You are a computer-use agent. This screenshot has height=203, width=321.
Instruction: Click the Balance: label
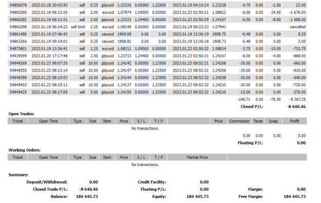pyautogui.click(x=59, y=196)
